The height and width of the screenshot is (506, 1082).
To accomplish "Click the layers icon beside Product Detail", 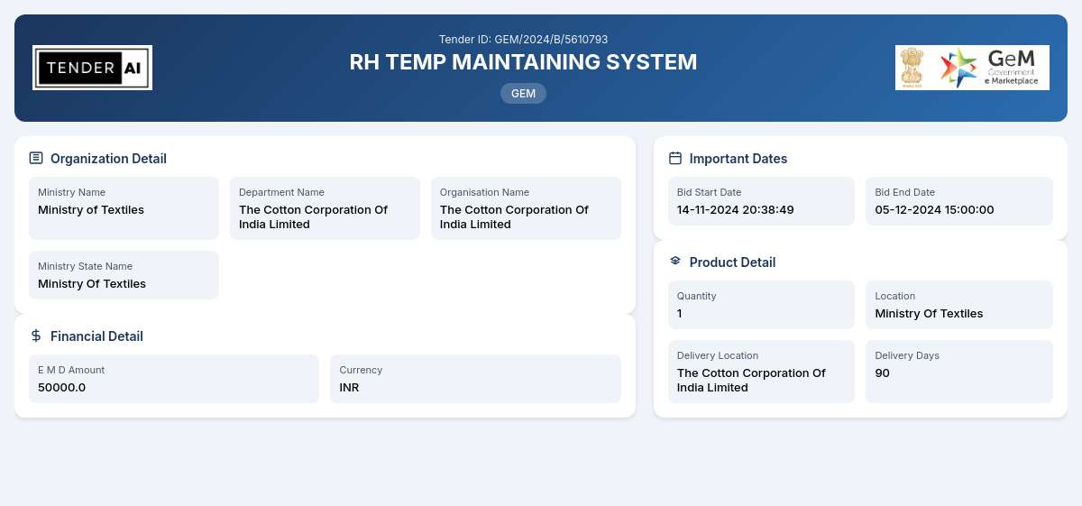I will (675, 262).
